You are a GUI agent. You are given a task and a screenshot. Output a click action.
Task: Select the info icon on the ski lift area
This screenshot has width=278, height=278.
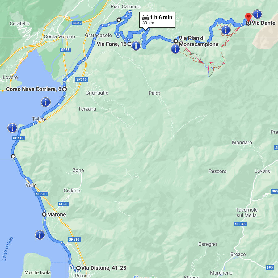pyautogui.click(x=226, y=30)
